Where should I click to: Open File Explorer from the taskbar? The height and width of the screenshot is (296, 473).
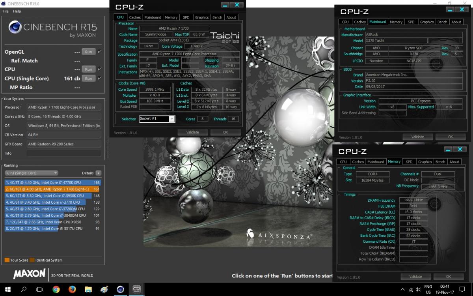pyautogui.click(x=88, y=289)
